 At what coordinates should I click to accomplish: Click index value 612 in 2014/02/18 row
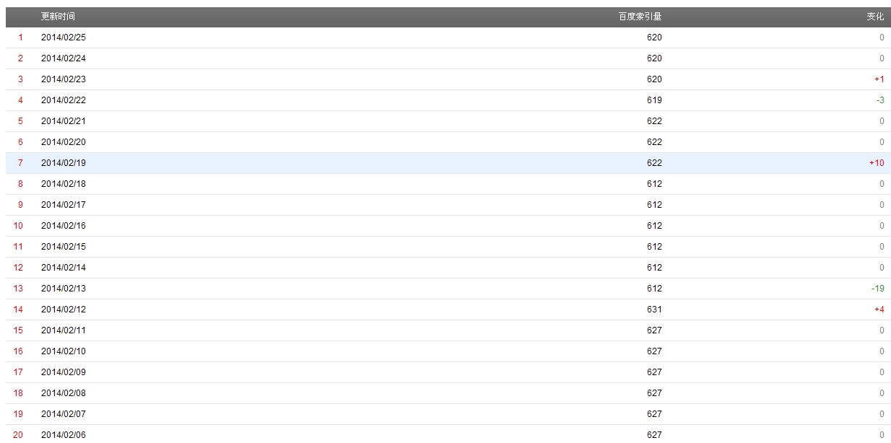coord(654,184)
